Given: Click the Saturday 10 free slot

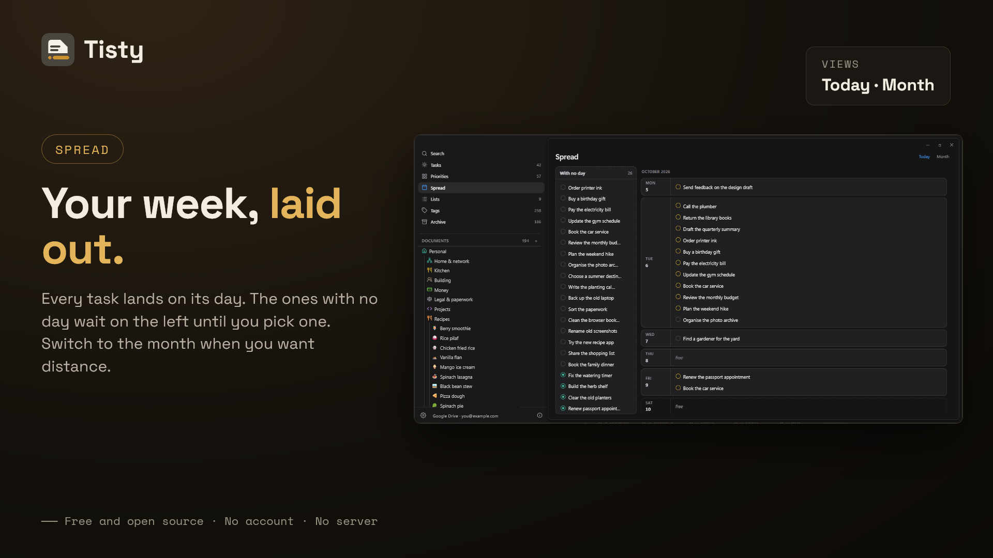Looking at the screenshot, I should [x=809, y=406].
